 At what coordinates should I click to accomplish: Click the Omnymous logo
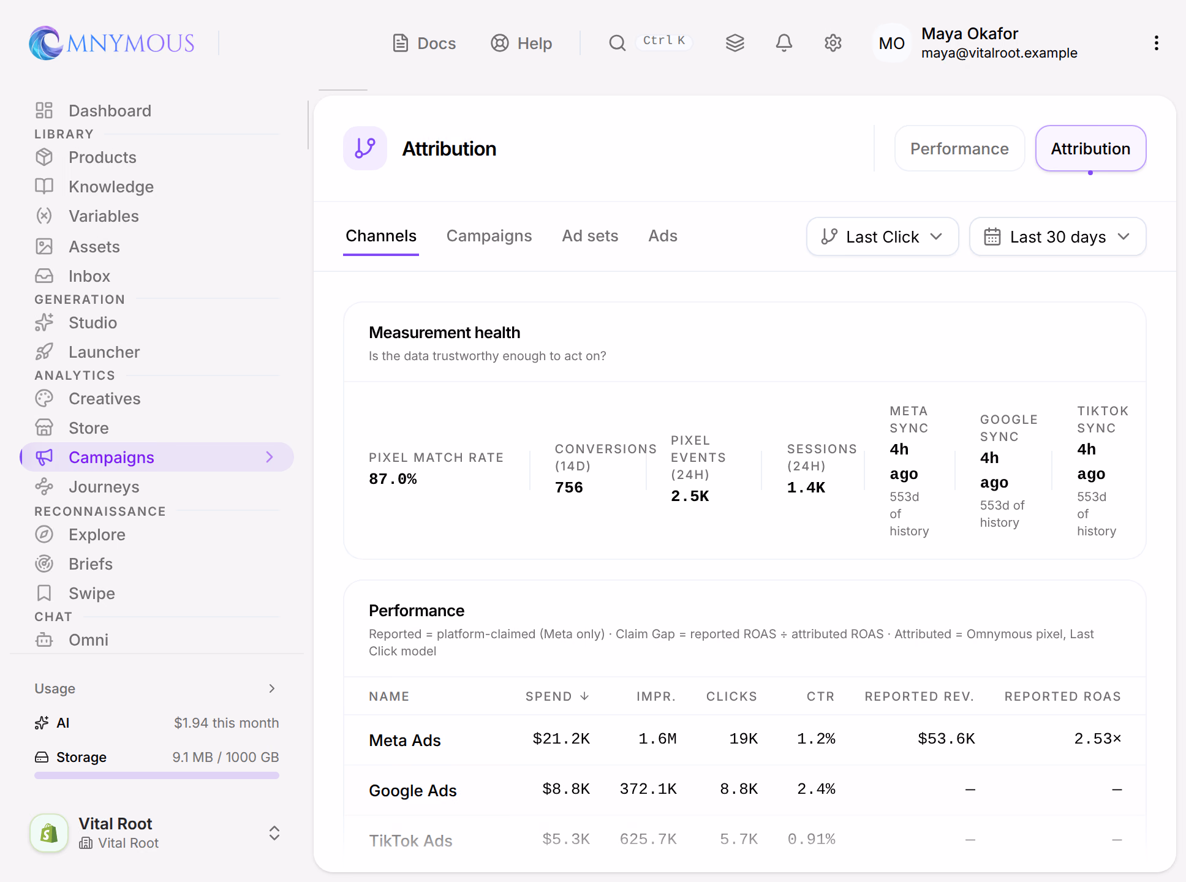tap(111, 43)
